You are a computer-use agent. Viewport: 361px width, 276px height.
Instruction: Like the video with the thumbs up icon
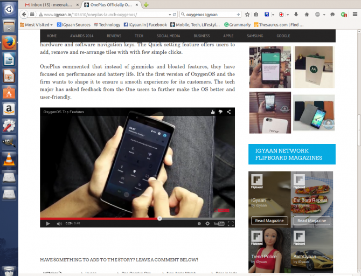coord(213,112)
